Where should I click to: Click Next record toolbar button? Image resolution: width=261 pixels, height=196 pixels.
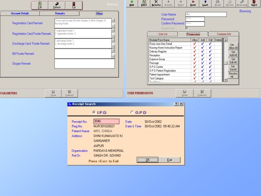coord(193,3)
